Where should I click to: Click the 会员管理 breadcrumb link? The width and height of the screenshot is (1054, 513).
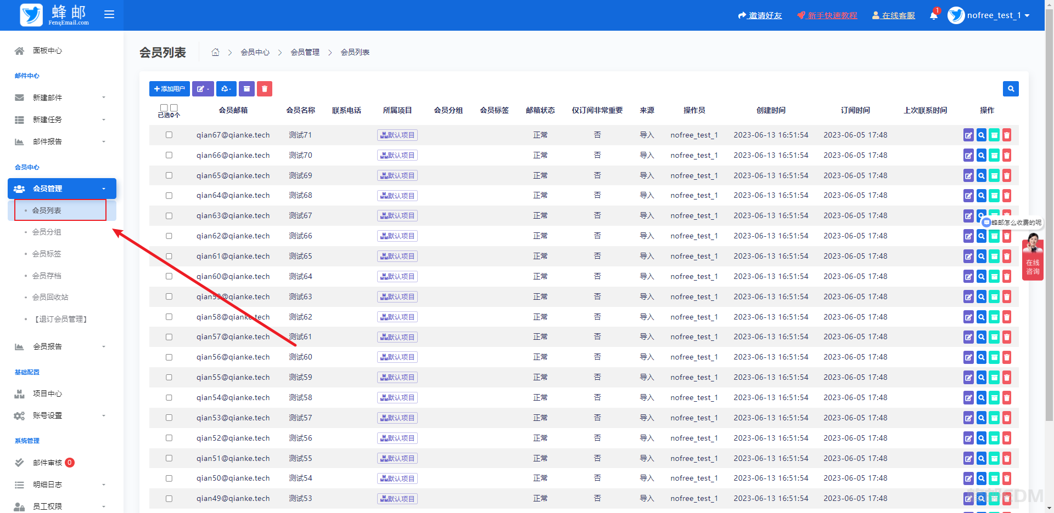[x=305, y=52]
